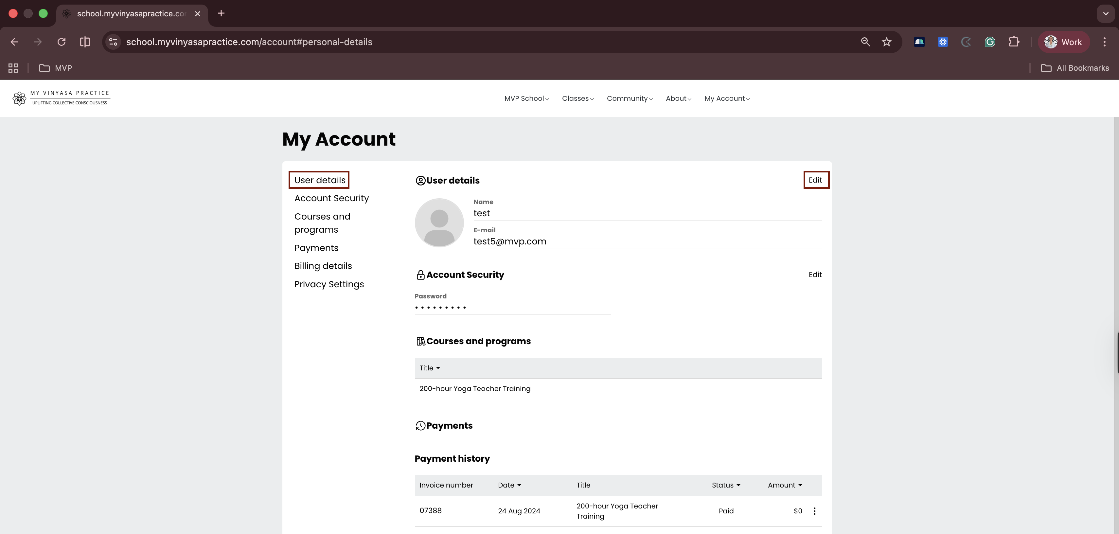Edit the Account Security section
Viewport: 1119px width, 534px height.
click(815, 275)
